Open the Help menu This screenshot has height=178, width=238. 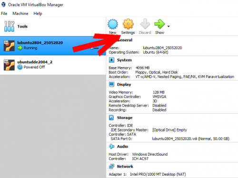point(38,14)
